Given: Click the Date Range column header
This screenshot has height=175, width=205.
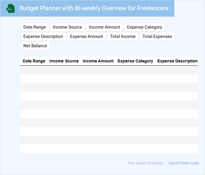Looking at the screenshot, I should pyautogui.click(x=34, y=61).
